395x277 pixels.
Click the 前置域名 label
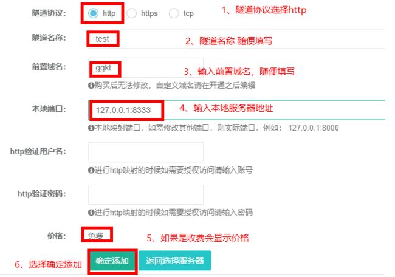49,66
